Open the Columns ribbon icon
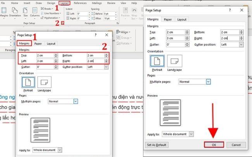 35,12
